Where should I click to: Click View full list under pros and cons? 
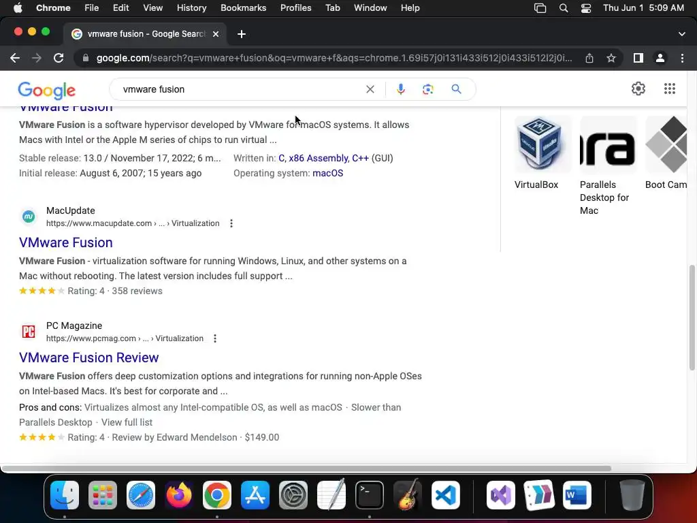click(x=127, y=422)
